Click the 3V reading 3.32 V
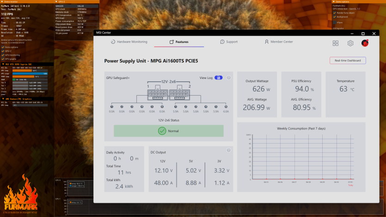Image resolution: width=386 pixels, height=217 pixels. point(221,170)
